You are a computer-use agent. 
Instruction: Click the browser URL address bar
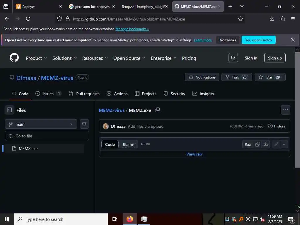tap(150, 19)
